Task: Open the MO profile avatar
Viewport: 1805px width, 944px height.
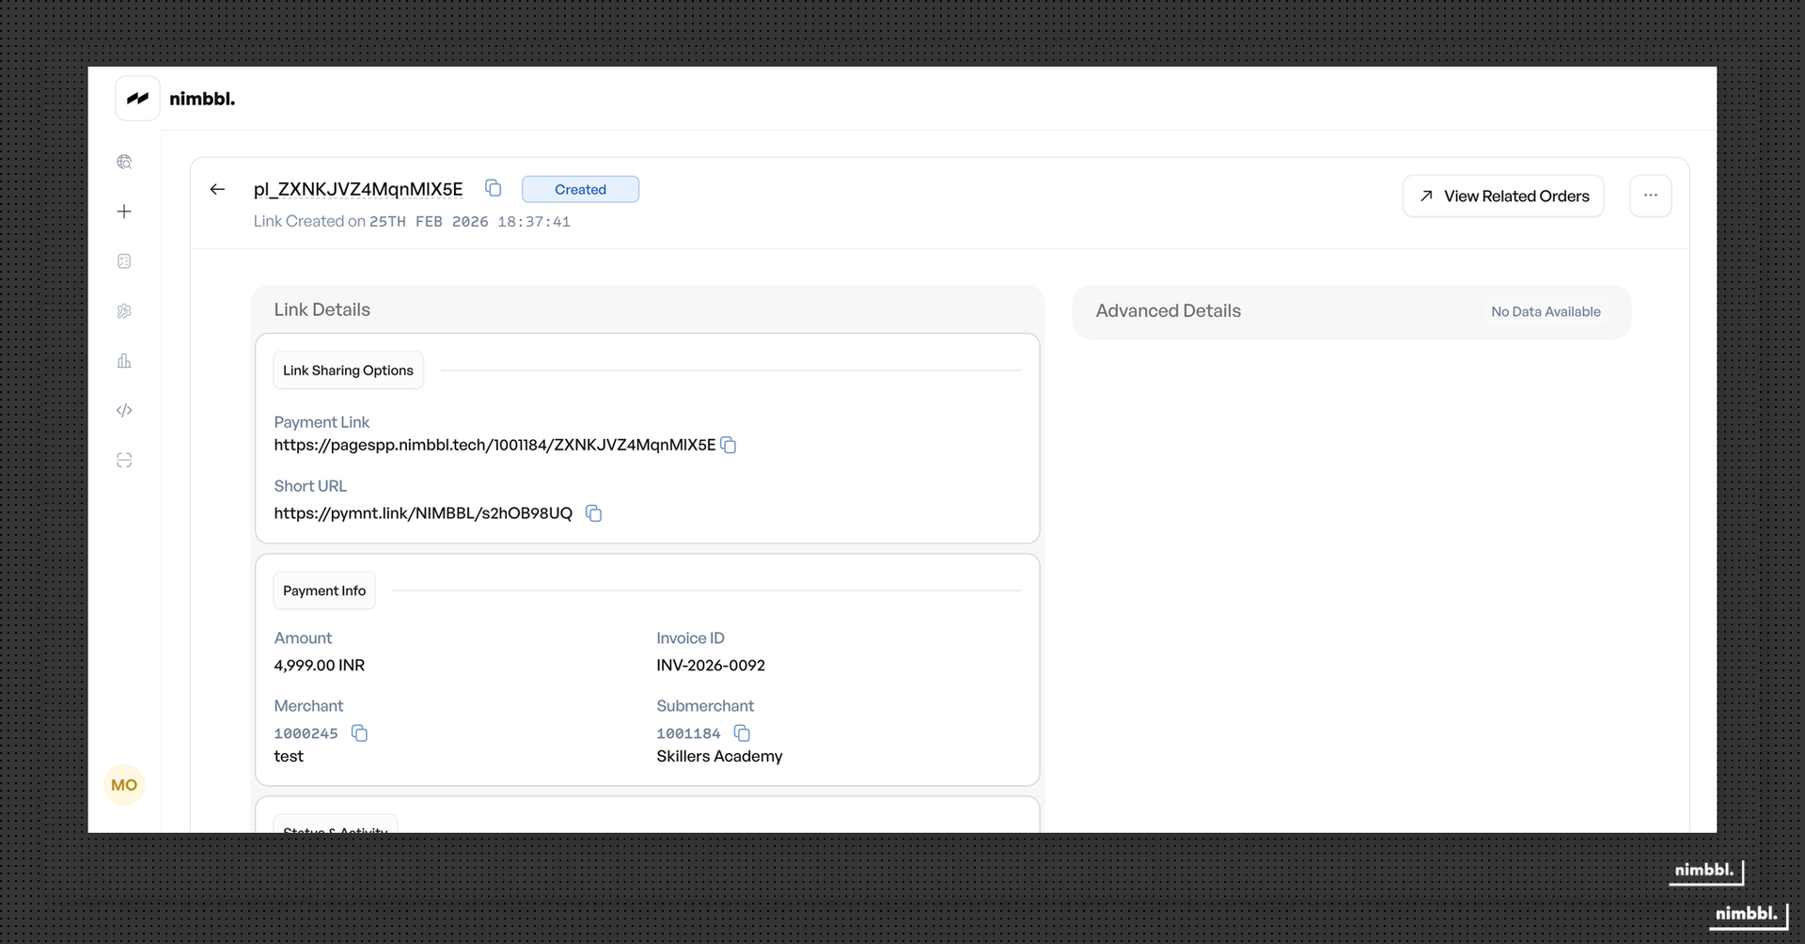Action: point(123,785)
